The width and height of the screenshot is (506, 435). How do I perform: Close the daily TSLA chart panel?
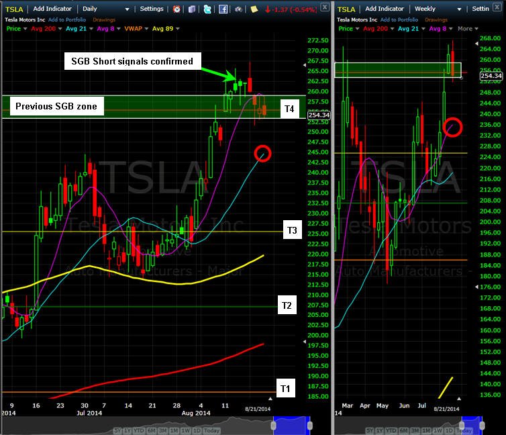[325, 7]
